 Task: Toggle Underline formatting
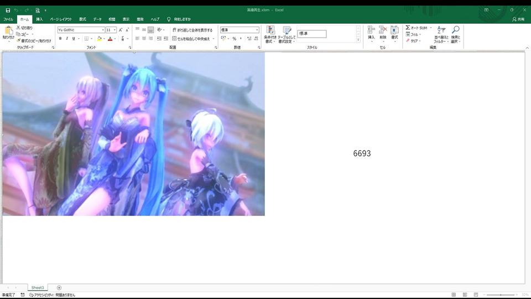point(74,39)
